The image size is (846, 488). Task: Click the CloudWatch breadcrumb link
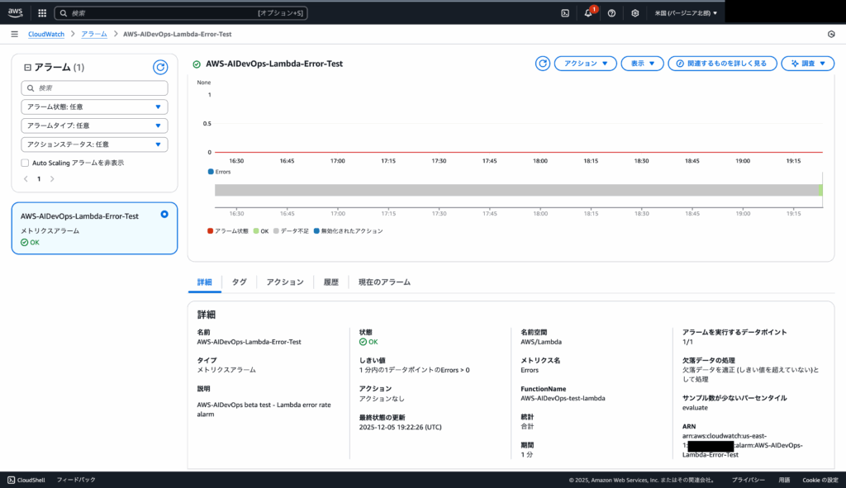pyautogui.click(x=46, y=34)
